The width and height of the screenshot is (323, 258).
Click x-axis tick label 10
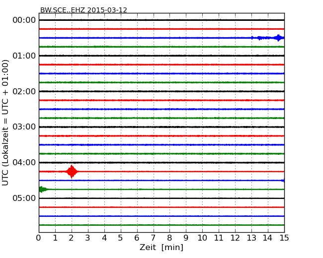click(202, 238)
